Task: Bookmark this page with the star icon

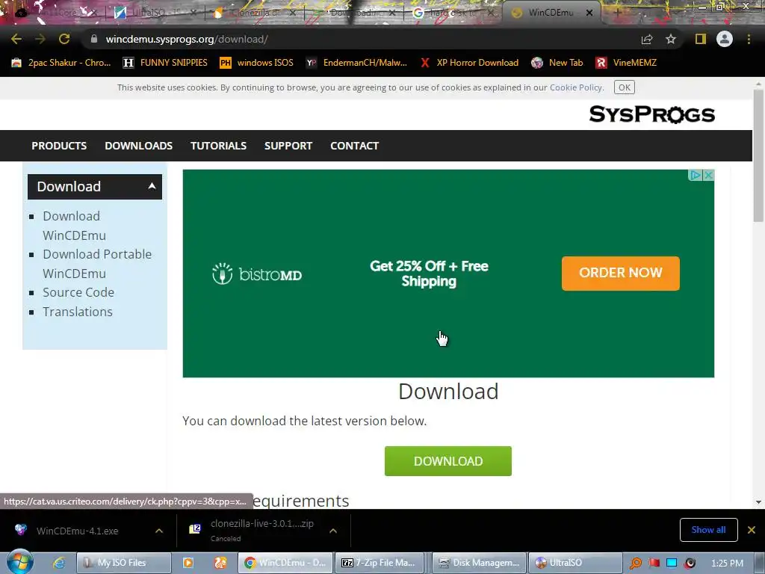Action: pos(671,39)
